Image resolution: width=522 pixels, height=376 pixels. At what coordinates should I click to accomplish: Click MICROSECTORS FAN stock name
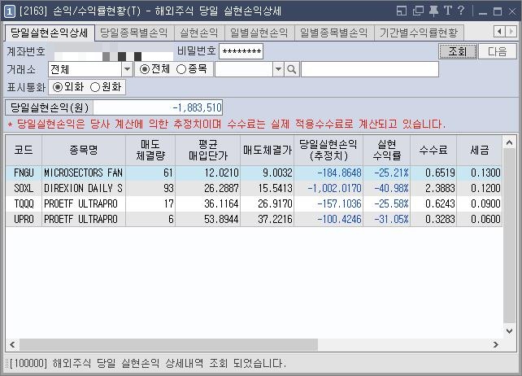84,173
